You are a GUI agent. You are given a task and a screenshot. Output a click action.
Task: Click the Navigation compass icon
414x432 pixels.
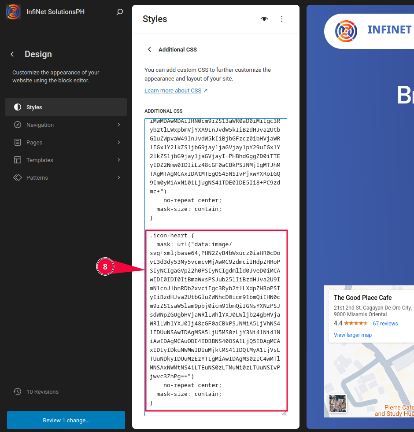18,125
